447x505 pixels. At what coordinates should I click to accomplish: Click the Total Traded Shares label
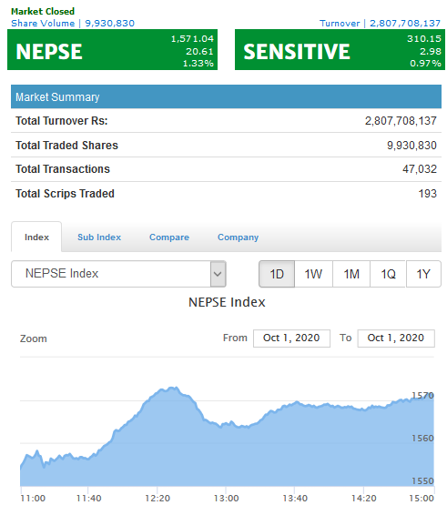pos(66,146)
